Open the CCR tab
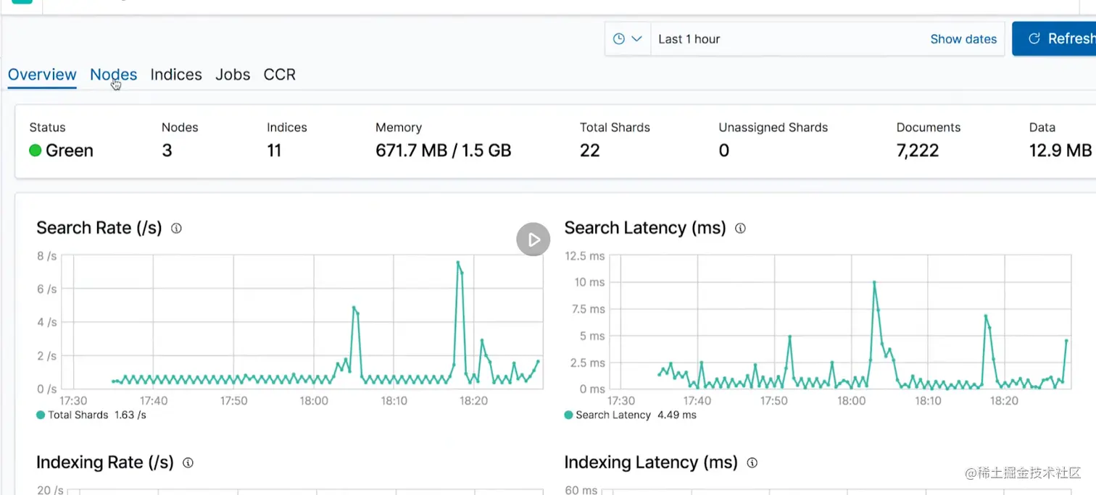This screenshot has height=495, width=1096. point(280,75)
